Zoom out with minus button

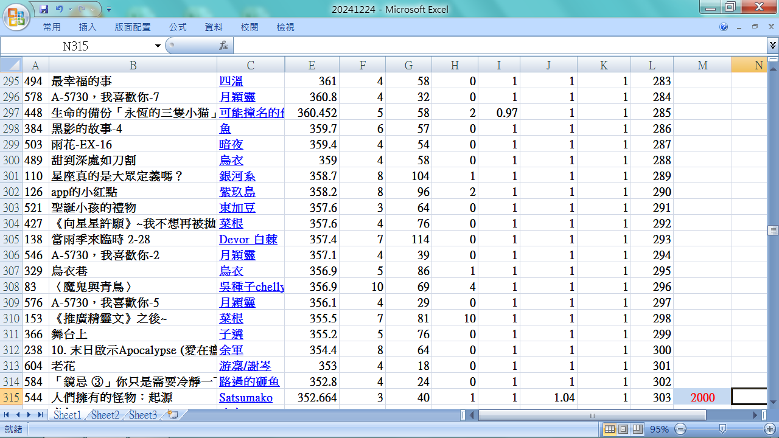tap(680, 429)
